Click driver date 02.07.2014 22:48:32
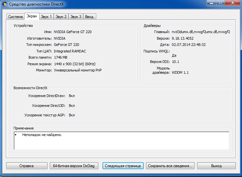 [189, 45]
